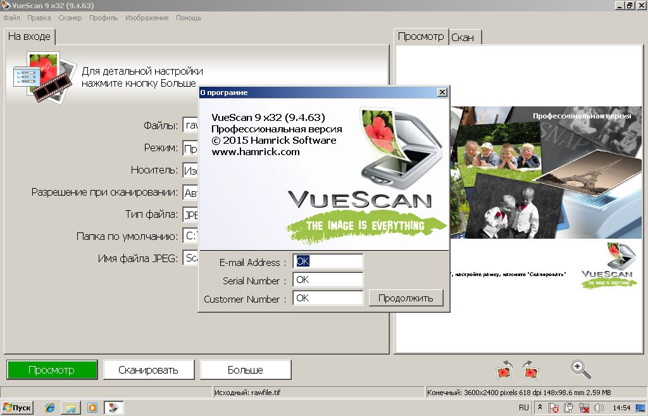This screenshot has width=648, height=416.
Task: Click the Сканировать button
Action: click(148, 370)
